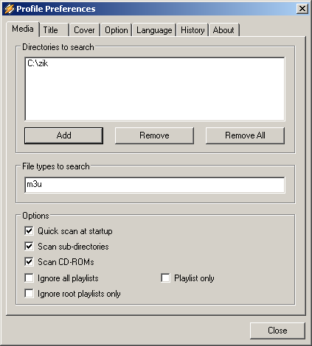The height and width of the screenshot is (346, 312).
Task: Select the Option tab
Action: [x=117, y=30]
